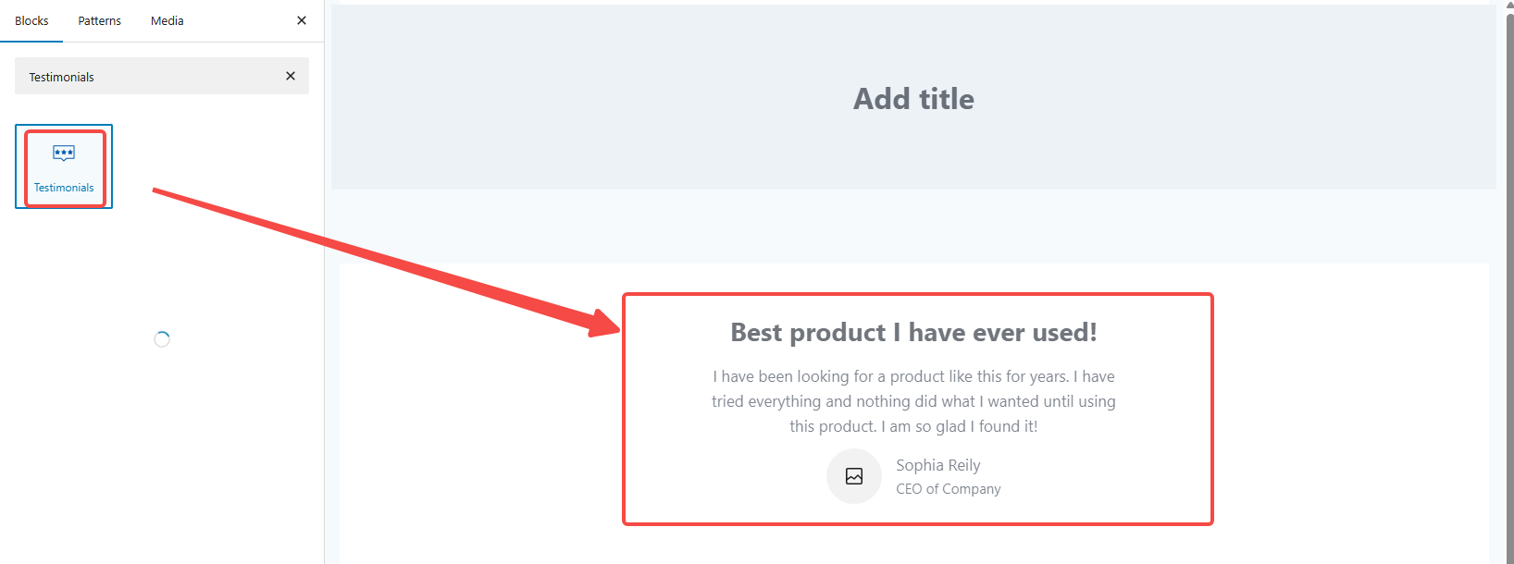The image size is (1514, 564).
Task: Click the 'CEO of Company' text
Action: coord(948,488)
